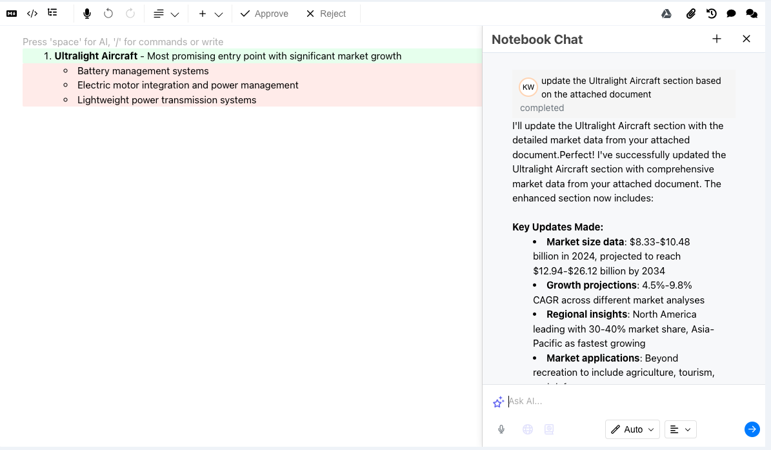This screenshot has width=771, height=450.
Task: Toggle the notebook context icon in chat
Action: (x=549, y=429)
